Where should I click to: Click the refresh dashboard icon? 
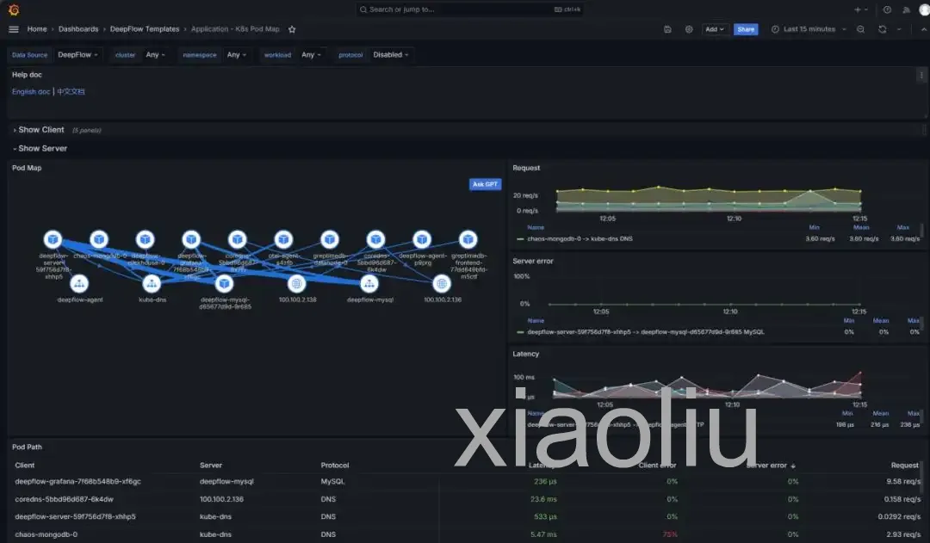[x=883, y=29]
